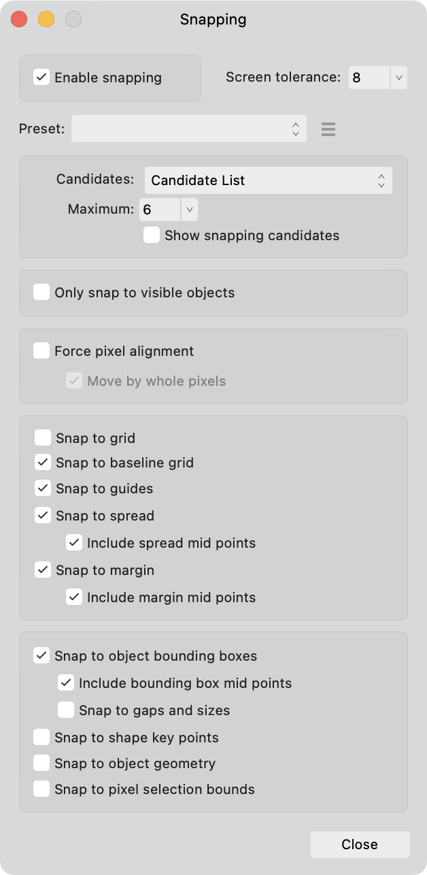Image resolution: width=427 pixels, height=875 pixels.
Task: Click the Close button
Action: [x=360, y=844]
